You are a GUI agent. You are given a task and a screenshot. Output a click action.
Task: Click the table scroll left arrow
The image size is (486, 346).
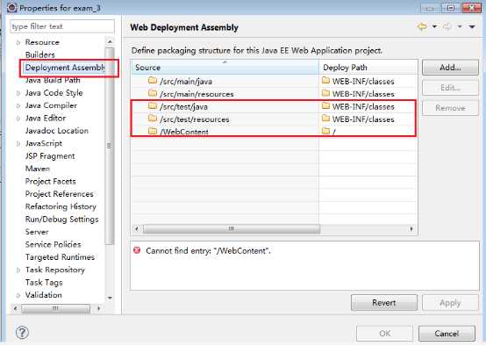[x=137, y=229]
